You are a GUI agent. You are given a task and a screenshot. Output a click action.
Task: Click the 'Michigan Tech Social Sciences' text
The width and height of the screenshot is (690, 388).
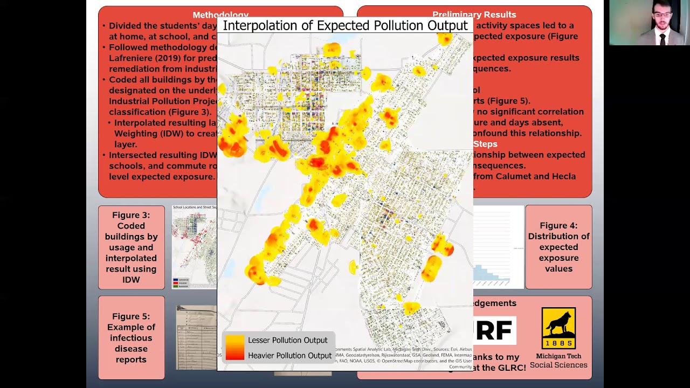(558, 361)
